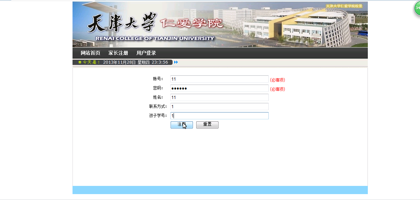Submit the form with the 注册 button
This screenshot has width=420, height=200.
tap(182, 125)
